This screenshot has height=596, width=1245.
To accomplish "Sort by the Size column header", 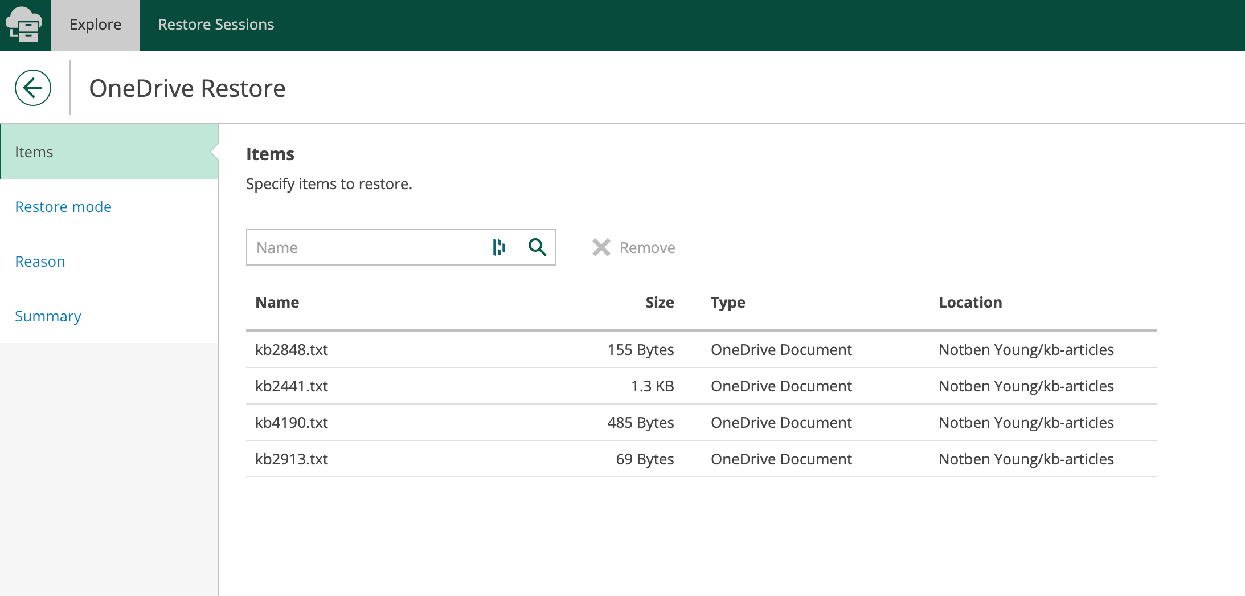I will pos(660,302).
